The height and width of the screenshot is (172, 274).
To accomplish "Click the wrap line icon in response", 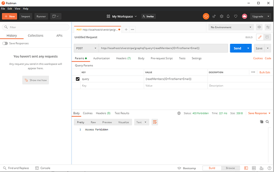I will point(155,122).
